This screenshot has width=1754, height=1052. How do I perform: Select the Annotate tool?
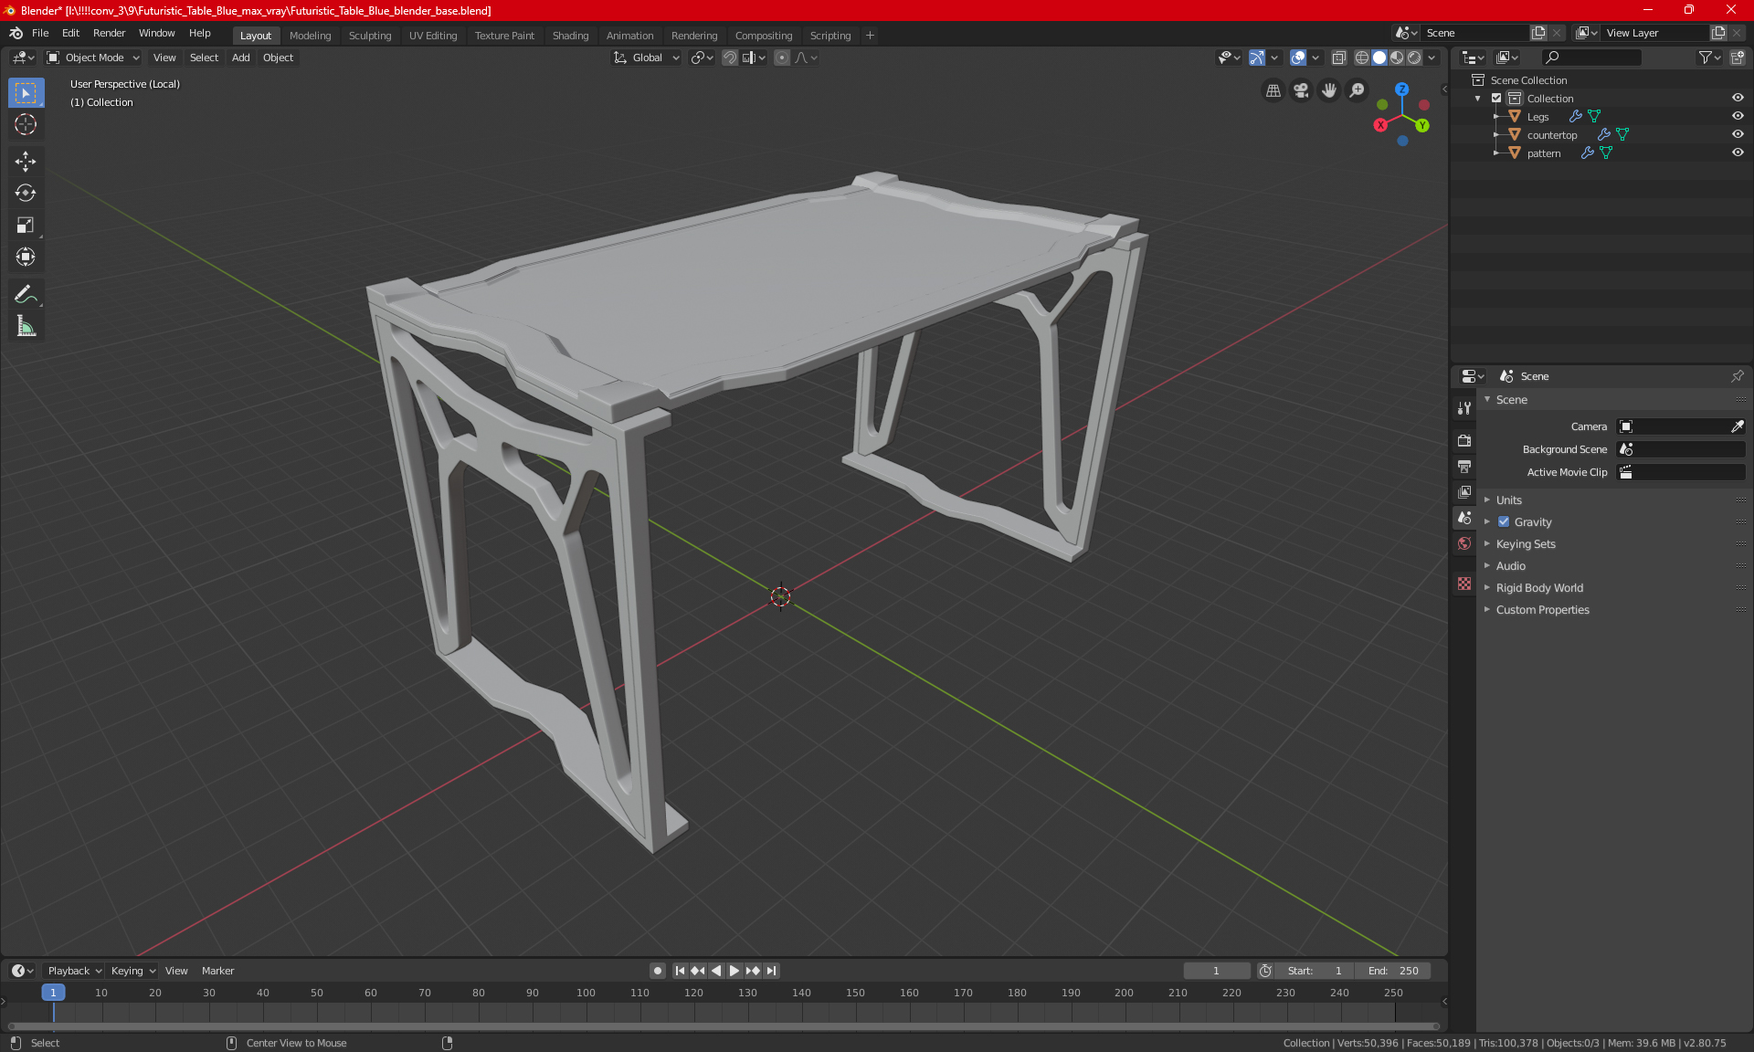tap(26, 294)
